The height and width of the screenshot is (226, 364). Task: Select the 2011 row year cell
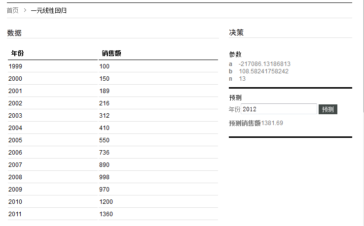tap(15, 214)
